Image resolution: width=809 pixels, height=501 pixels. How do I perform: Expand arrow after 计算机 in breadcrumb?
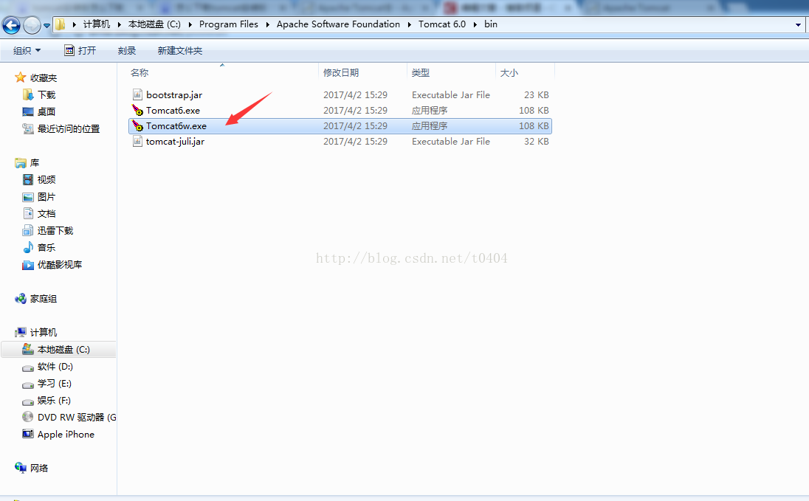tap(120, 24)
